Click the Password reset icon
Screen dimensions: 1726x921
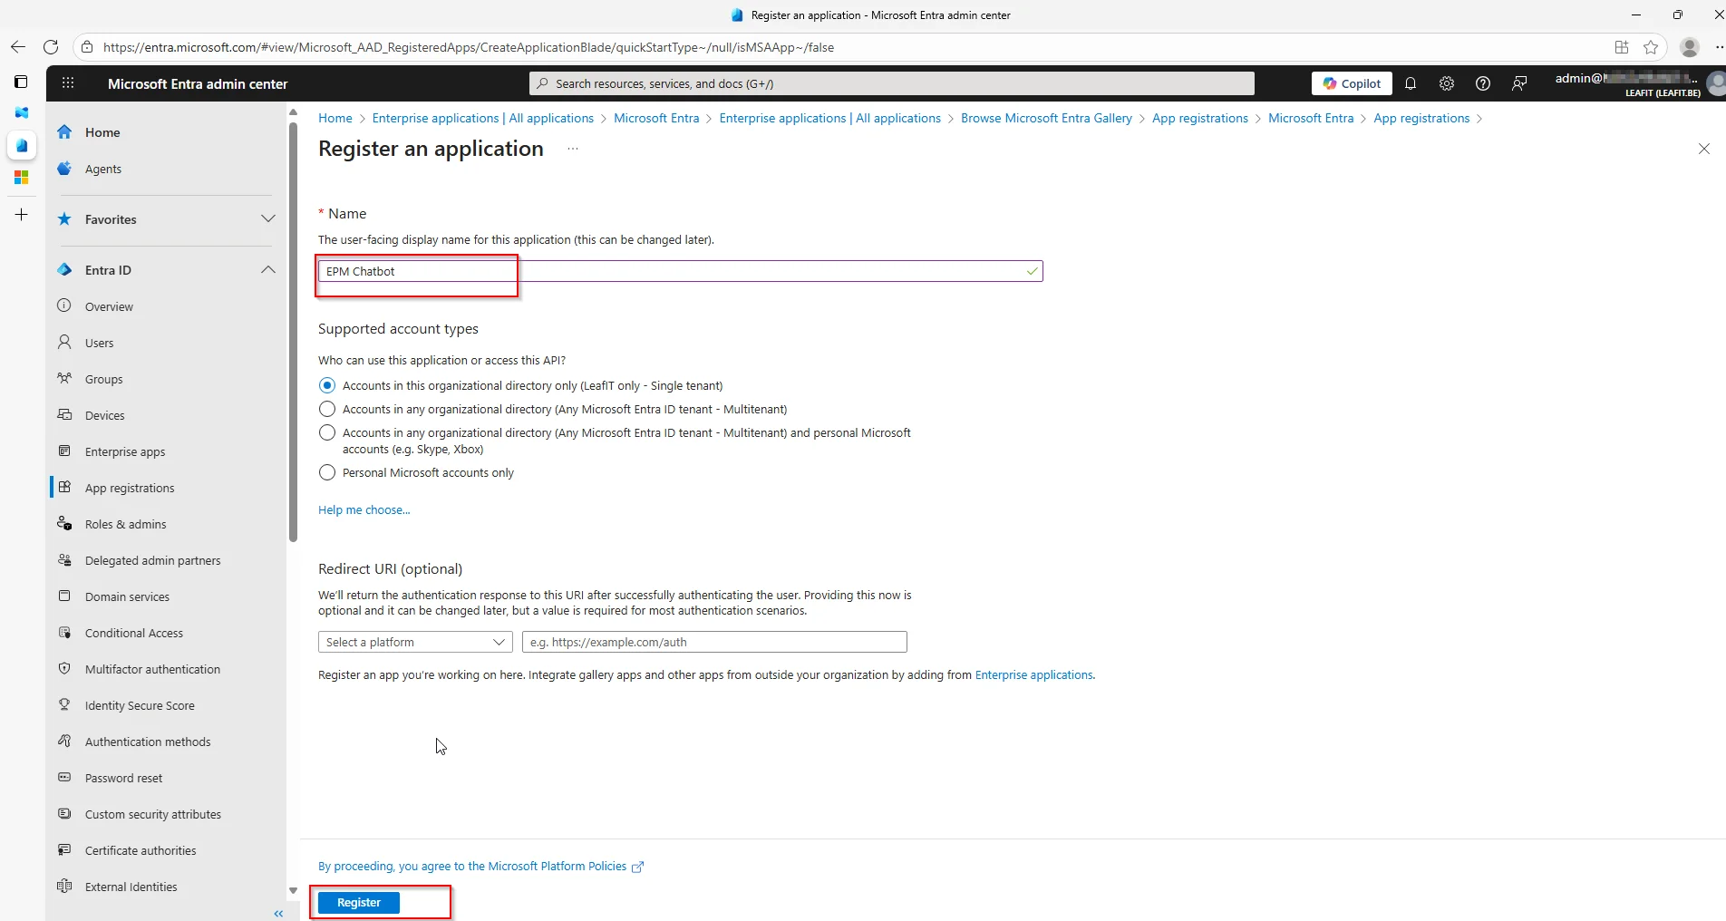[64, 777]
